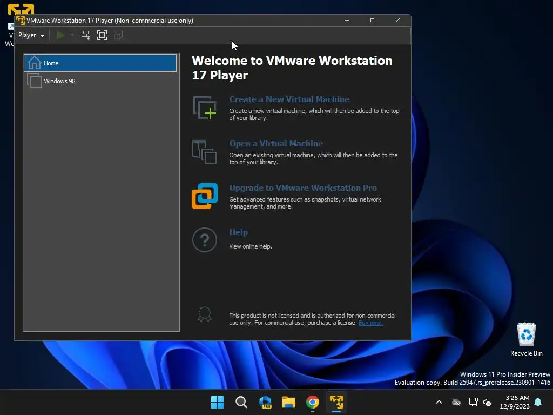Open the clock showing 3:25 AM
The image size is (553, 415).
pos(515,402)
